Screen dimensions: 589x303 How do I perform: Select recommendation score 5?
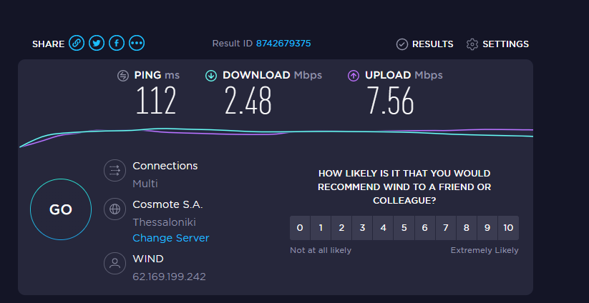[404, 228]
